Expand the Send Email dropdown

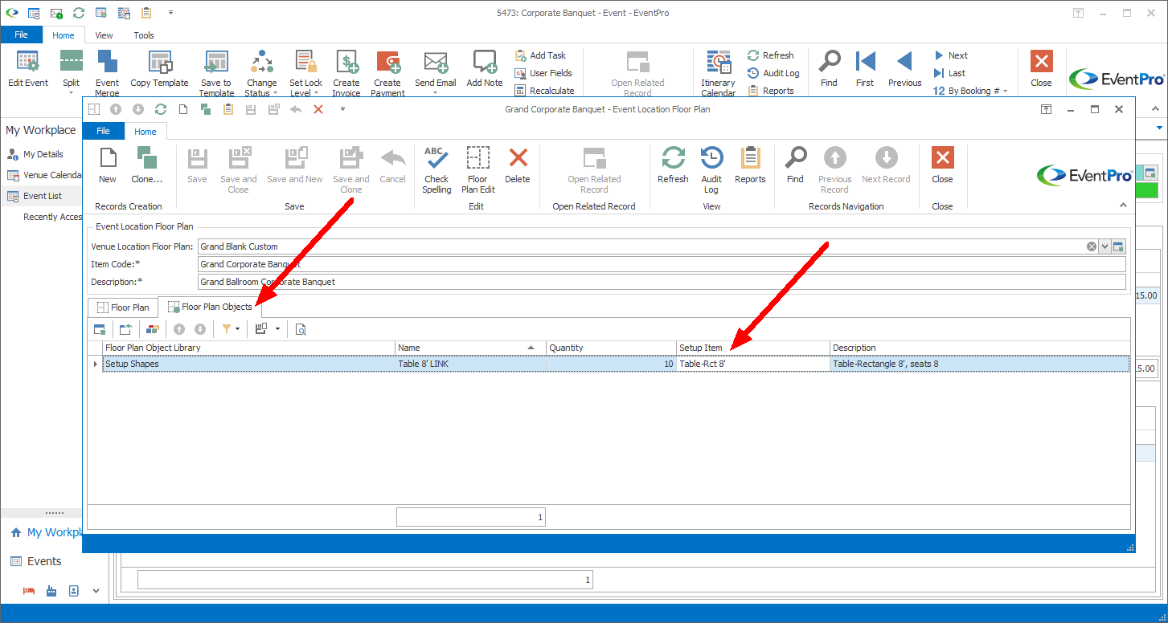point(435,92)
